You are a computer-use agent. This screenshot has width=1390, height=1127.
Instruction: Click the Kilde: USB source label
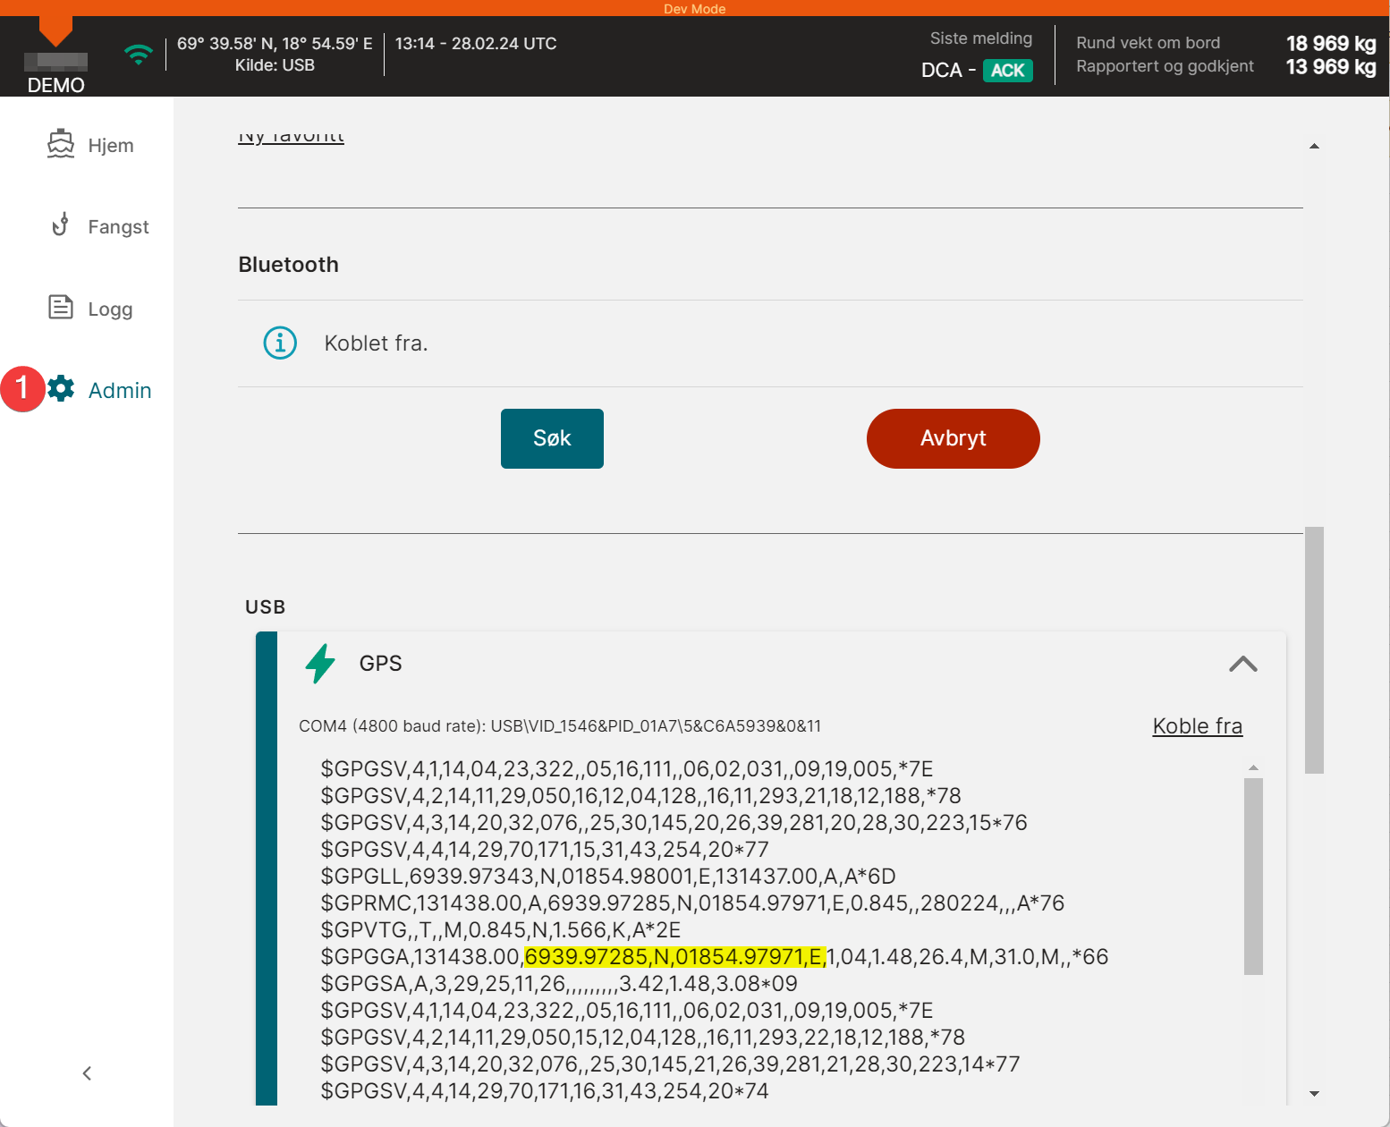pyautogui.click(x=275, y=65)
